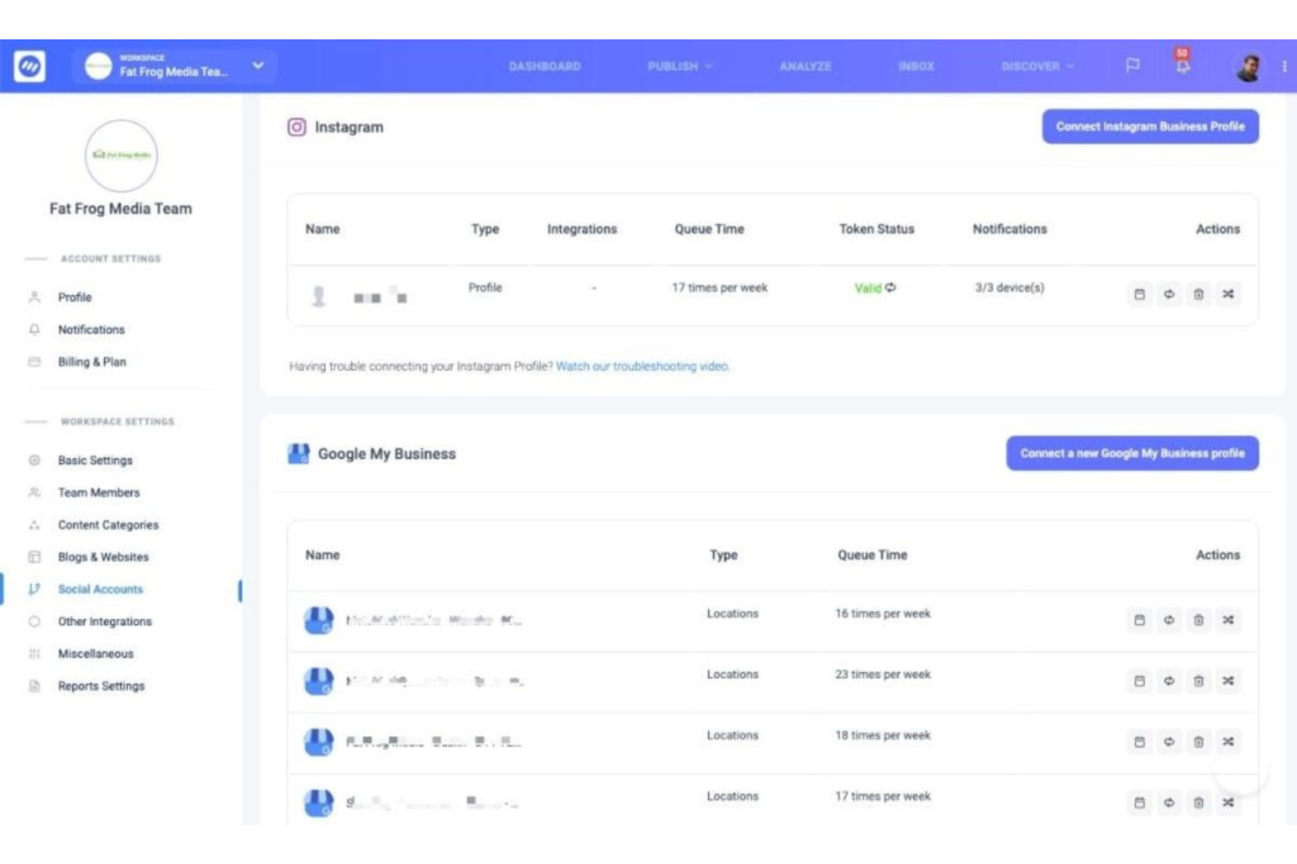The image size is (1297, 864).
Task: Open the Inbox tab
Action: pyautogui.click(x=916, y=67)
